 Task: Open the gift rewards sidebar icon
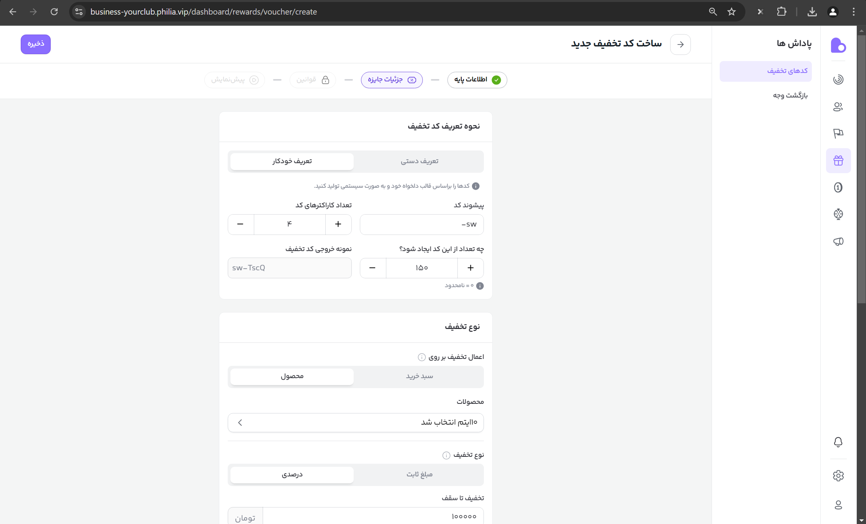[x=838, y=160]
